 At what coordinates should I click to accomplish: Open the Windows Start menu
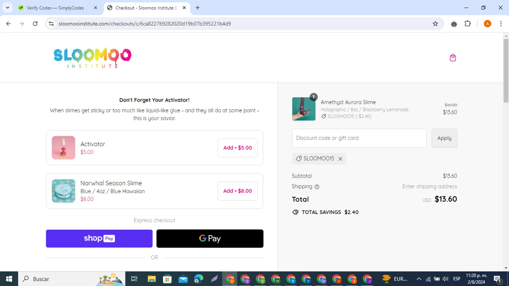(x=9, y=279)
